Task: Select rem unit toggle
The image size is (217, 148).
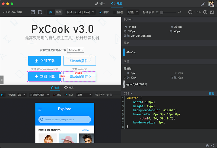Action: (58, 12)
